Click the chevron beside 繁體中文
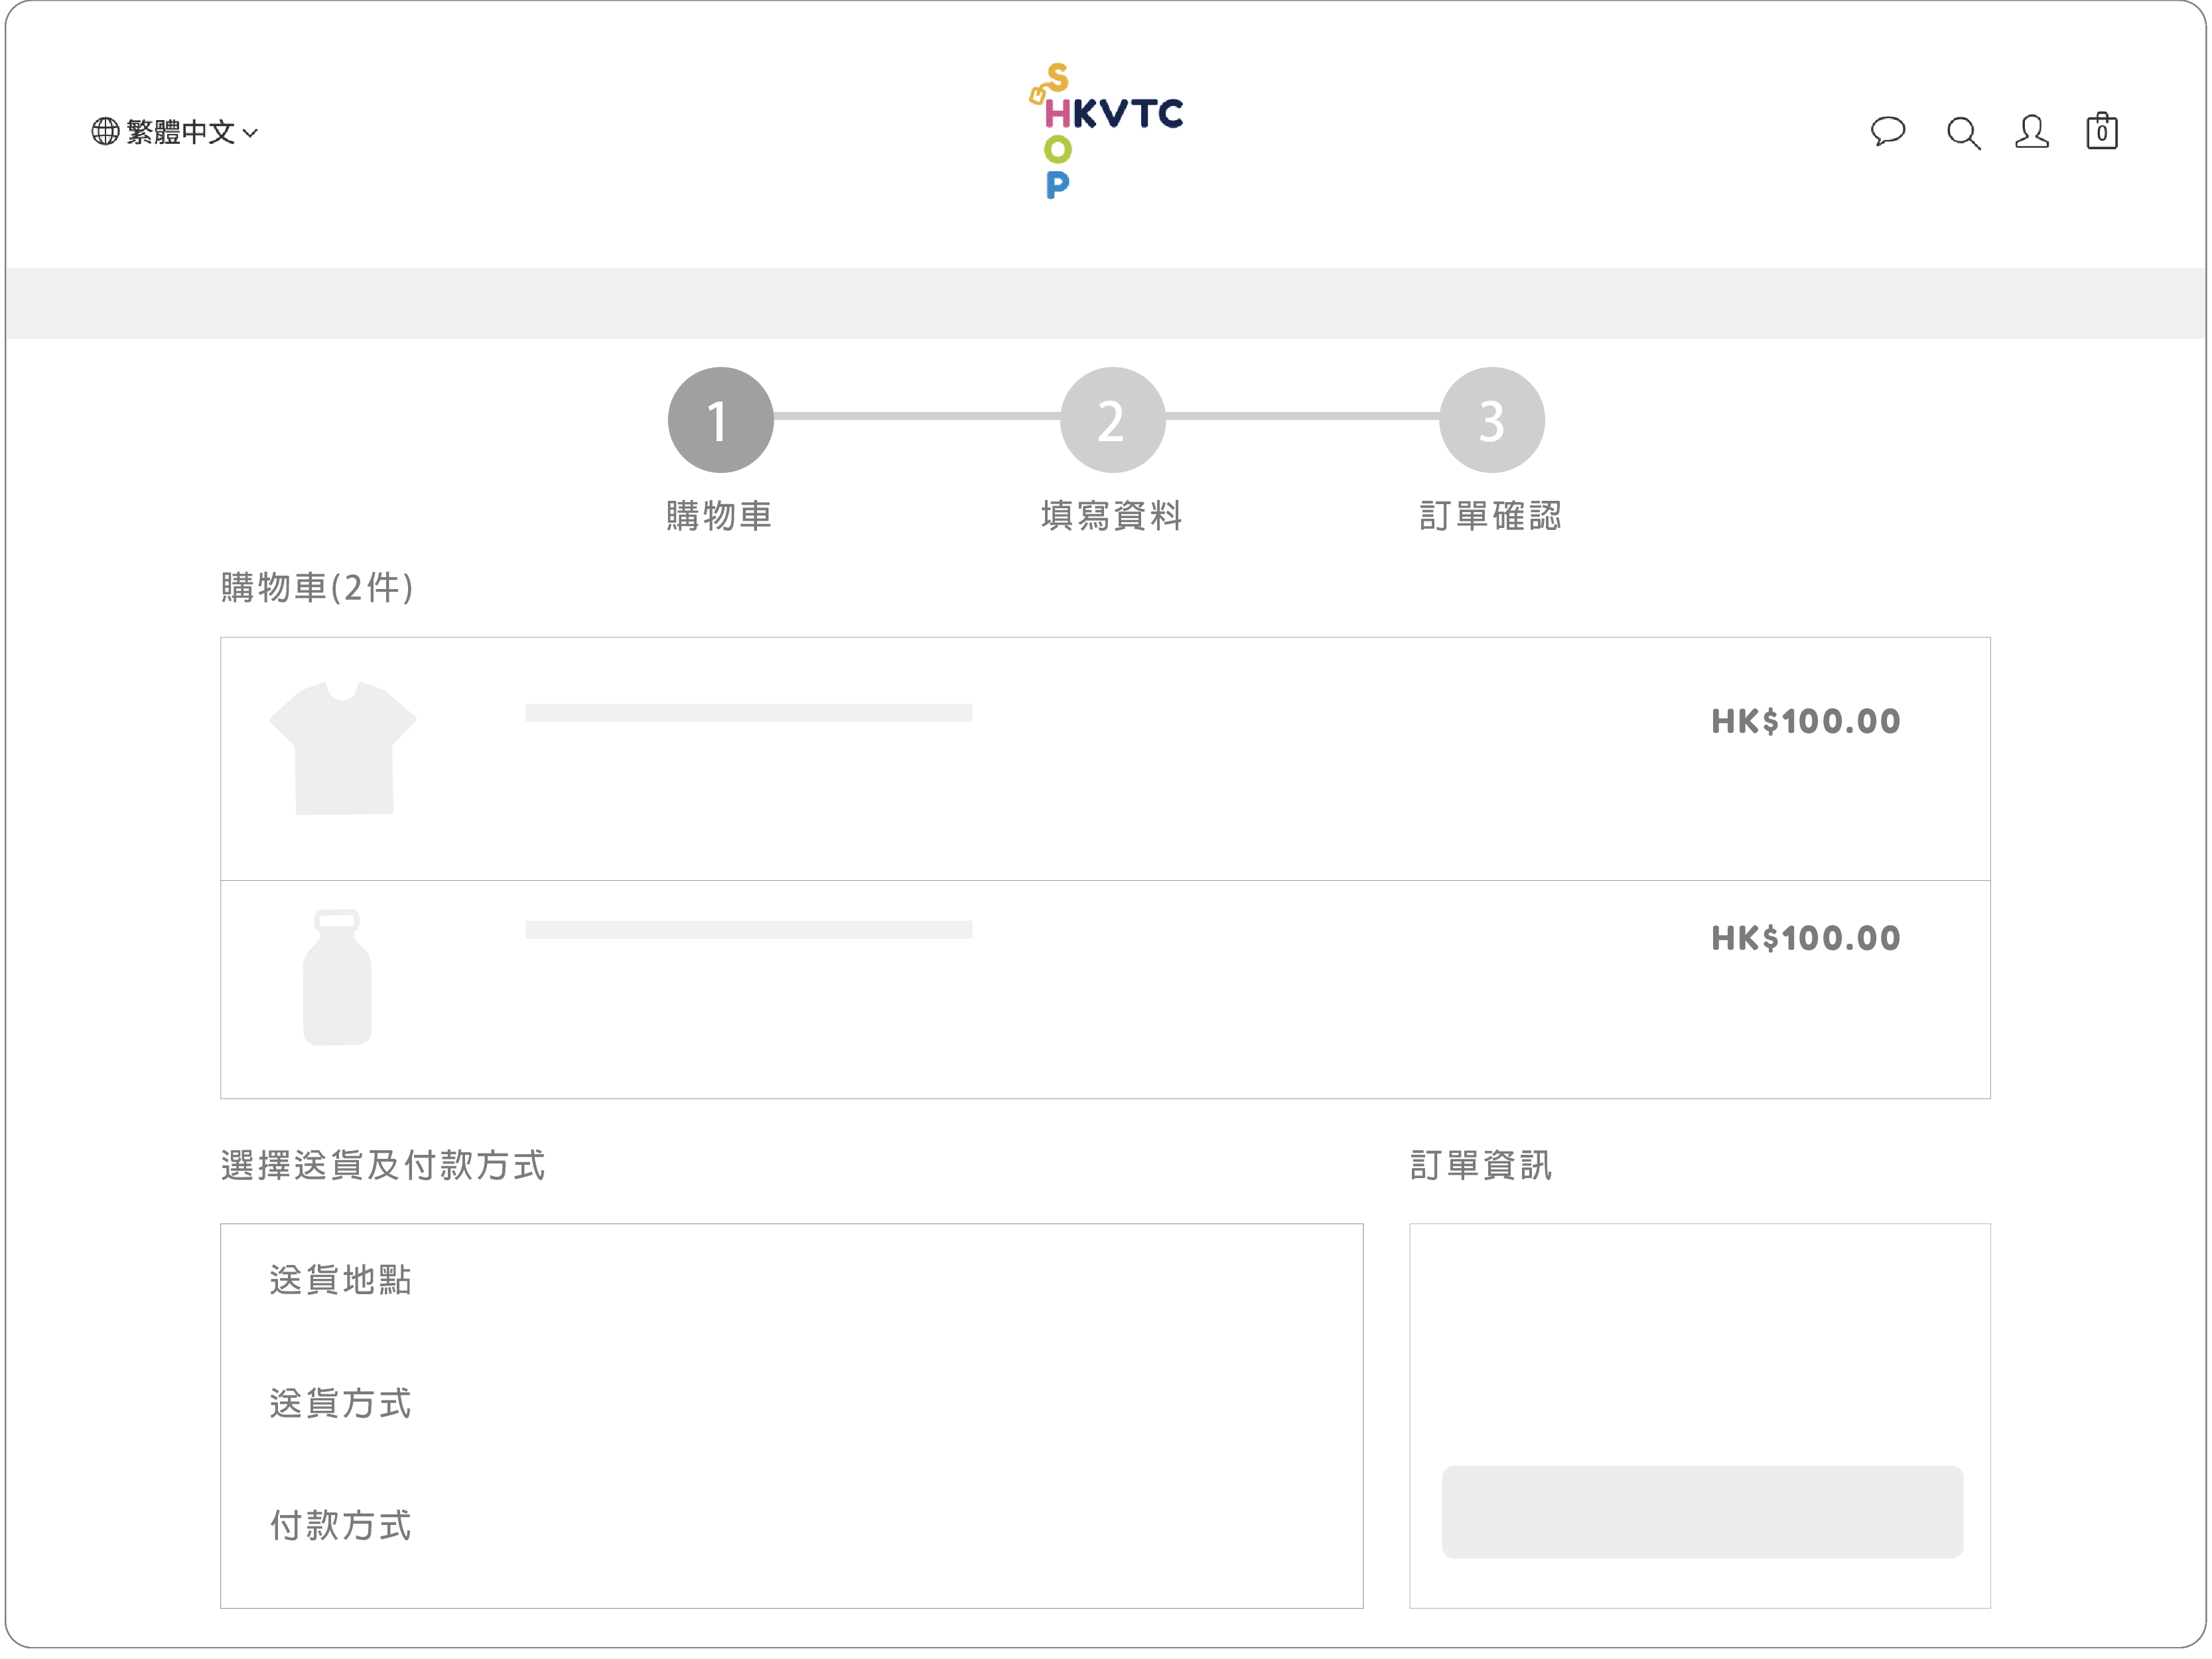Image resolution: width=2212 pixels, height=1659 pixels. point(250,133)
